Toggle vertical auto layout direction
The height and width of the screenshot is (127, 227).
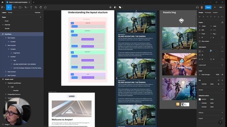200,51
